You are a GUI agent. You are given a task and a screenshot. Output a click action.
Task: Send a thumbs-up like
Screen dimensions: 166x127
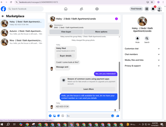point(118,116)
